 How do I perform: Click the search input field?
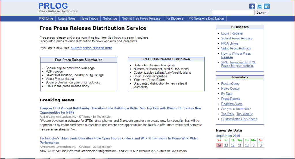[x=233, y=12]
